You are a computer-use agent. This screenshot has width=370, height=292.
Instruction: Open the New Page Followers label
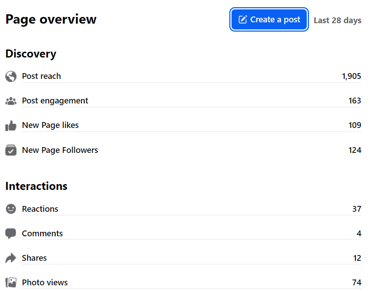60,150
